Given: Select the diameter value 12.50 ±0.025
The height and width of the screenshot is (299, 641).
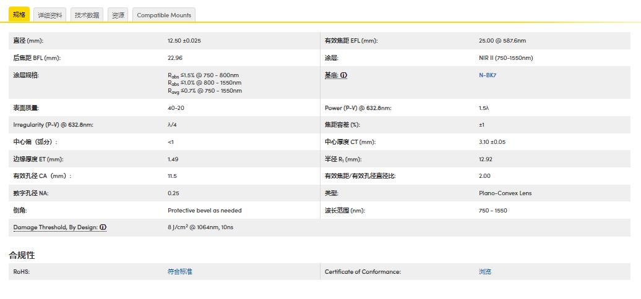Looking at the screenshot, I should click(x=184, y=41).
